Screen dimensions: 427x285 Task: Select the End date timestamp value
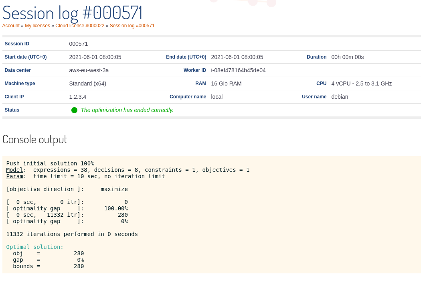coord(237,57)
